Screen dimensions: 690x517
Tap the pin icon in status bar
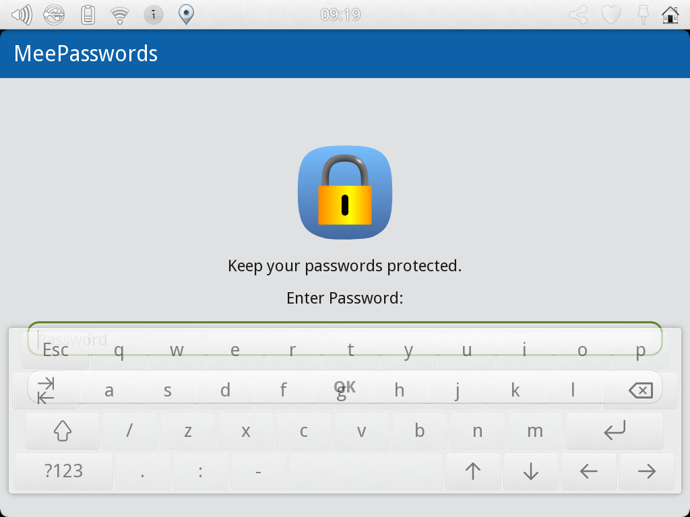641,15
